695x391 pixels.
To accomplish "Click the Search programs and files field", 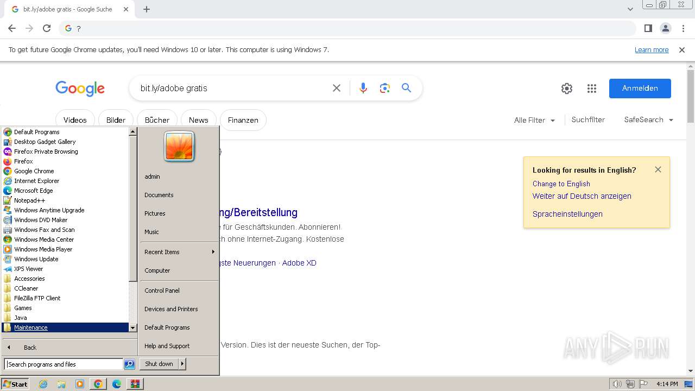I will click(x=64, y=364).
